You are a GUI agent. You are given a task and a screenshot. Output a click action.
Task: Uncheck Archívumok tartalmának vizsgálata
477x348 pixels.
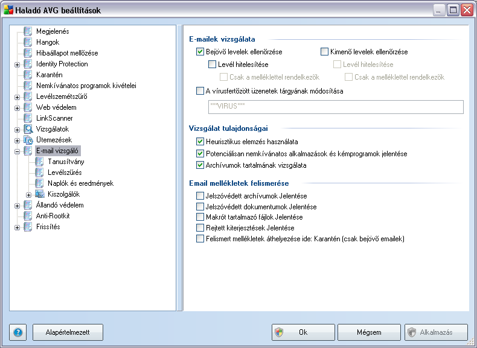pyautogui.click(x=200, y=165)
